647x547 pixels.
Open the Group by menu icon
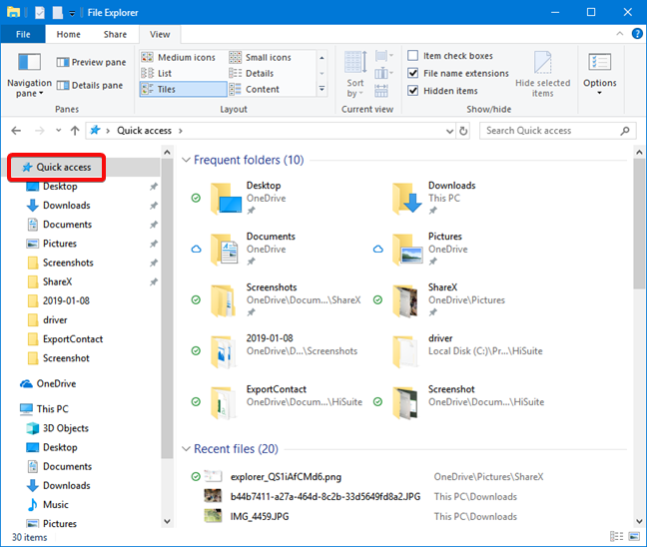(383, 55)
